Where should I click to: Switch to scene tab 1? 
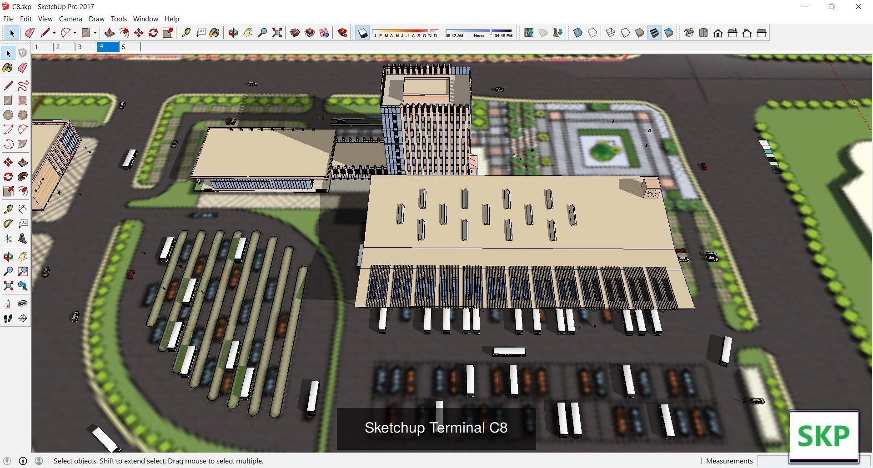click(x=42, y=47)
